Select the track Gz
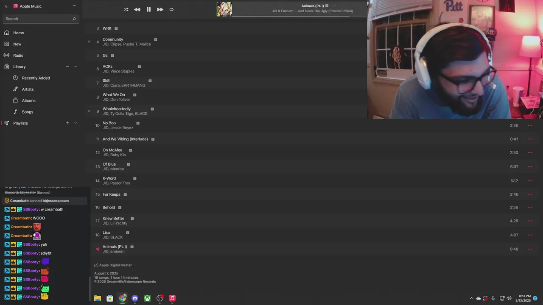543x305 pixels. (105, 55)
